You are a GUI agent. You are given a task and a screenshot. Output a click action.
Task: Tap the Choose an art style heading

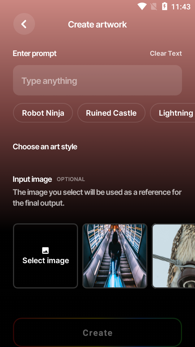coord(45,147)
